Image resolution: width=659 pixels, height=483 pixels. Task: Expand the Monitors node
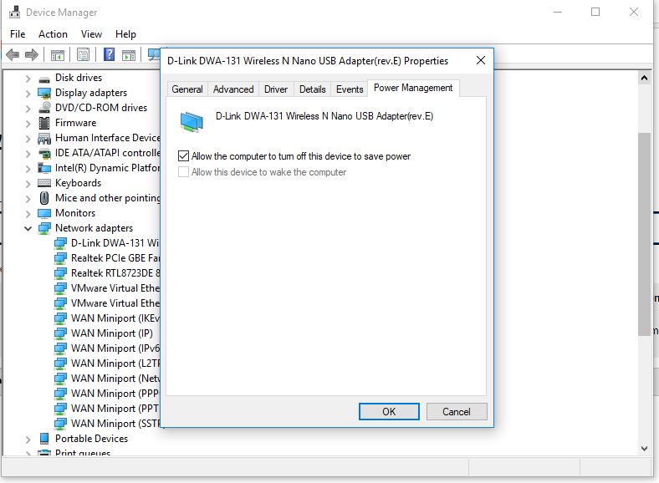pyautogui.click(x=28, y=214)
